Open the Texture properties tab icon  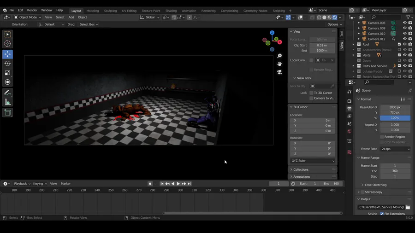click(350, 152)
